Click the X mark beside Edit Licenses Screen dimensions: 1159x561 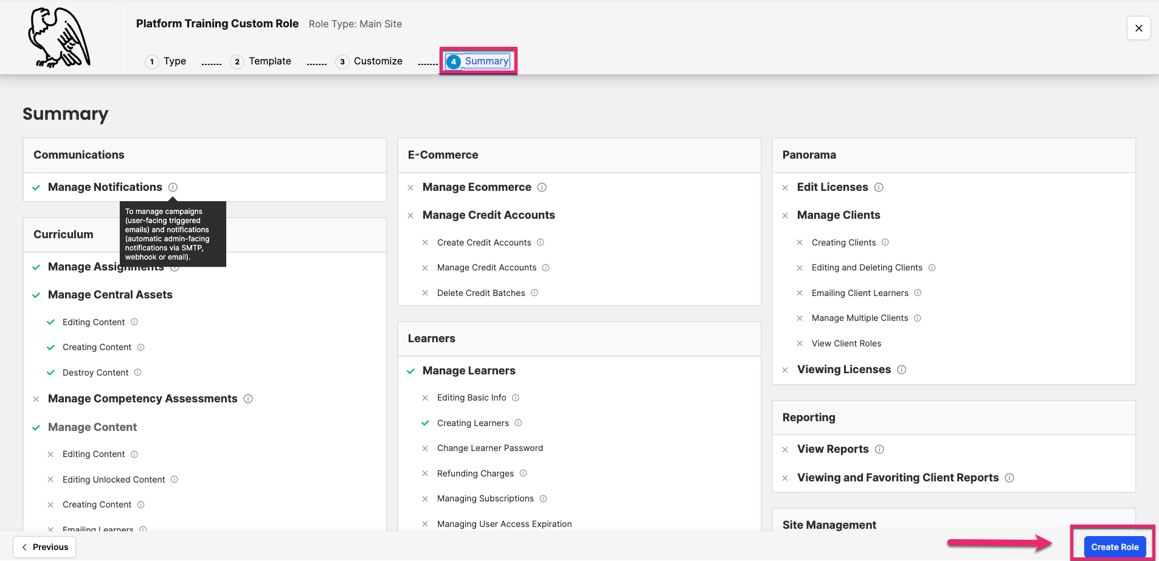785,188
